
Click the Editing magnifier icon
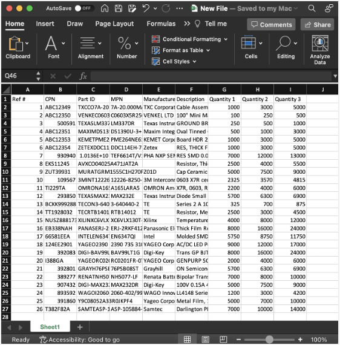point(283,44)
